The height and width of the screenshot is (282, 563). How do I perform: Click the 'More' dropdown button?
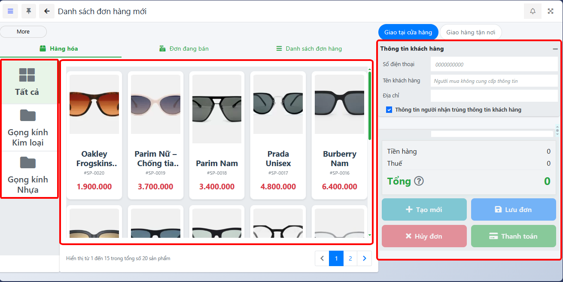click(x=23, y=32)
